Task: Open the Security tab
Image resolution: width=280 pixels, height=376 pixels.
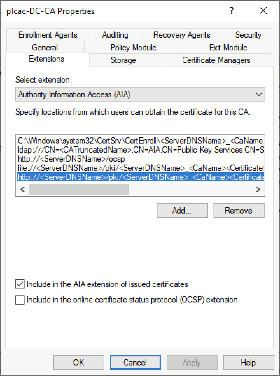Action: point(248,35)
